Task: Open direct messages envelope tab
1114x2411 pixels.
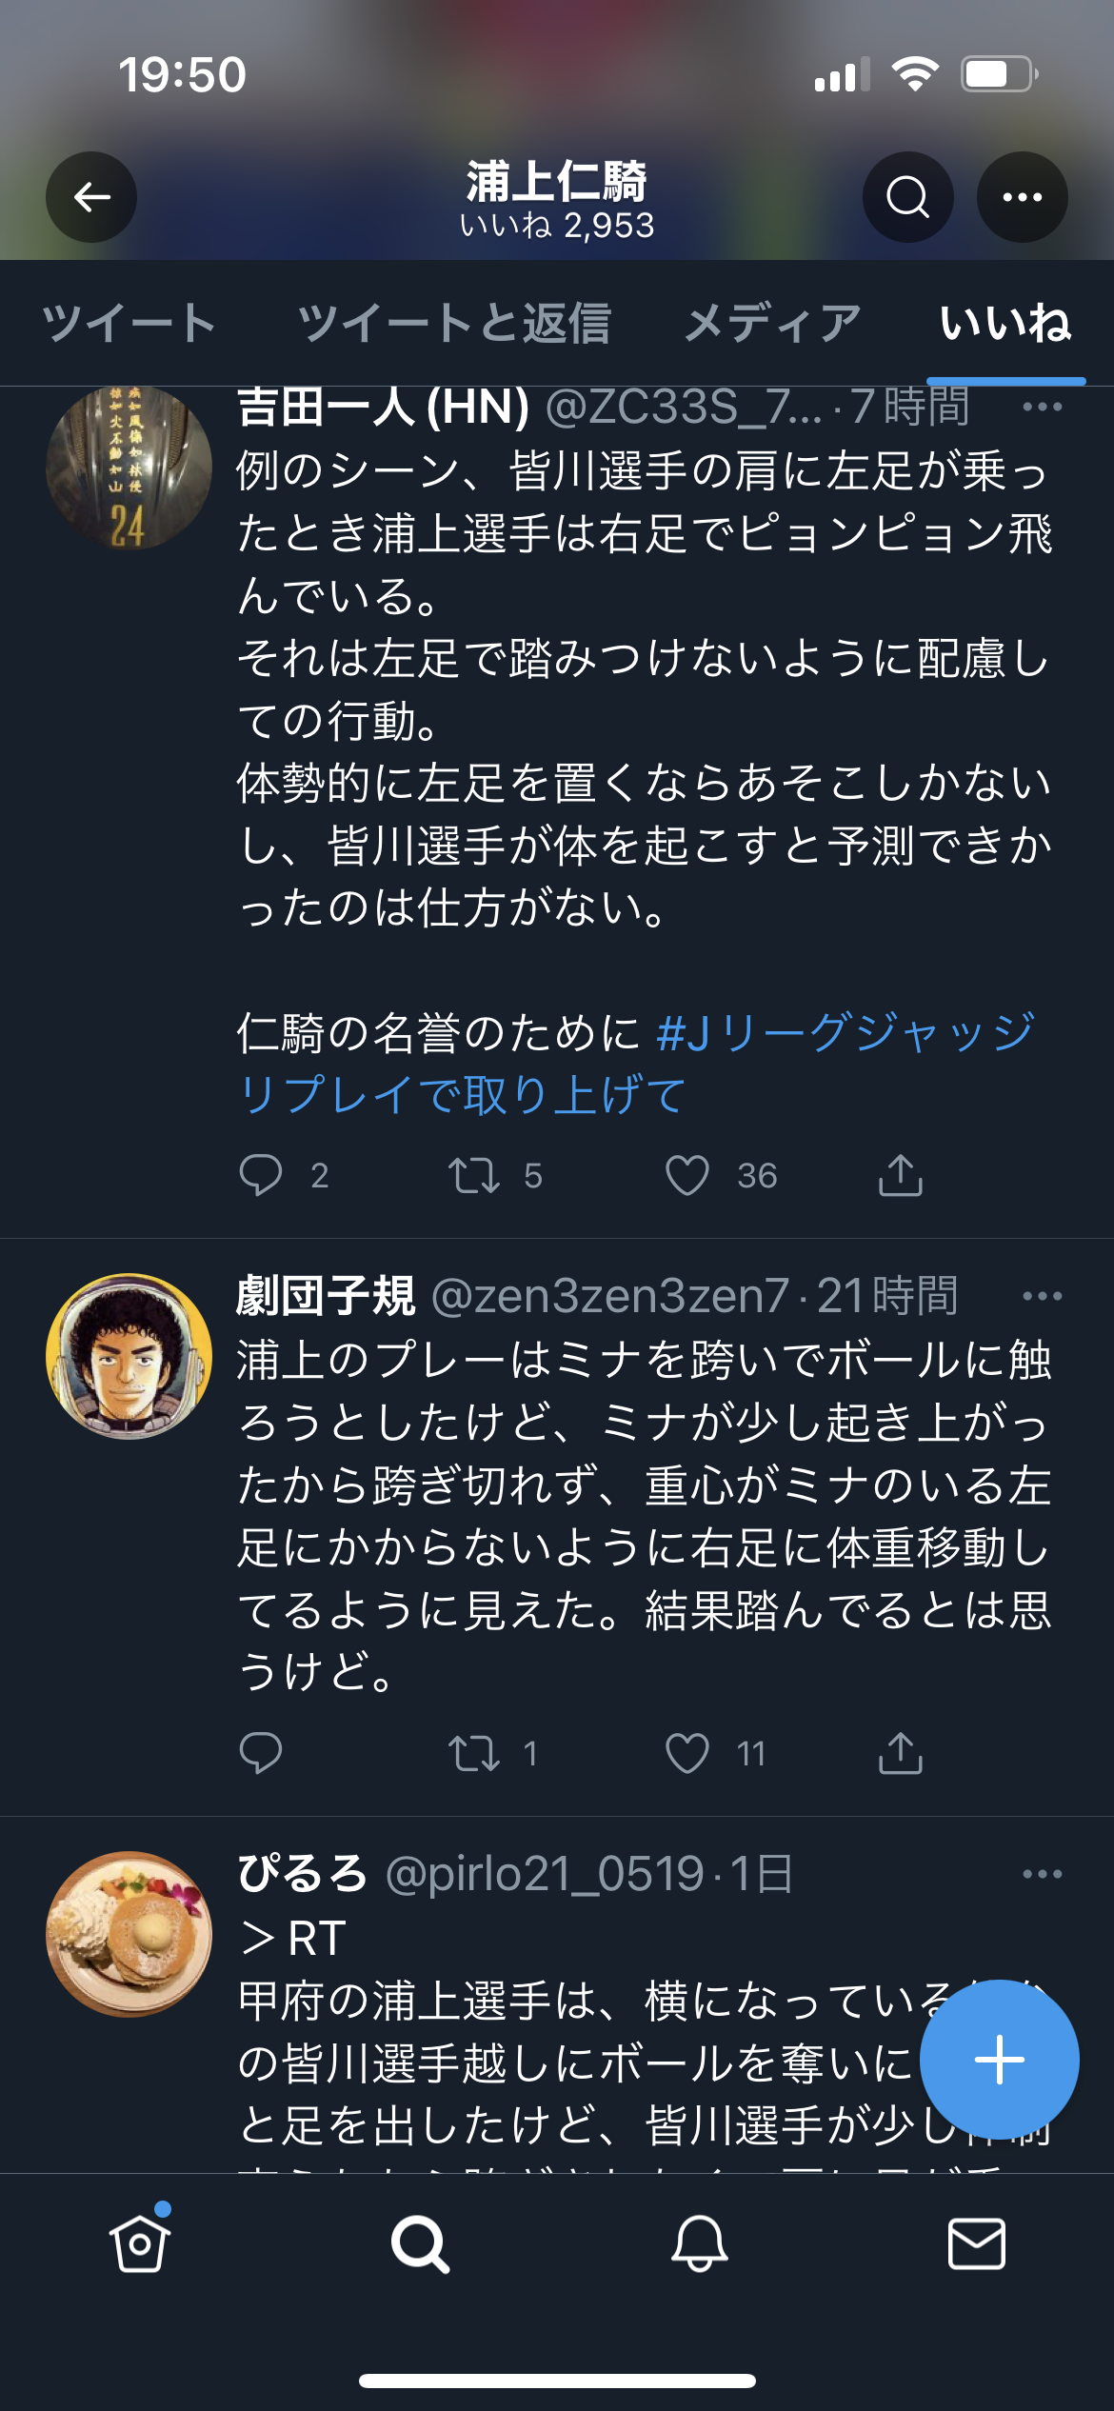Action: [x=977, y=2243]
